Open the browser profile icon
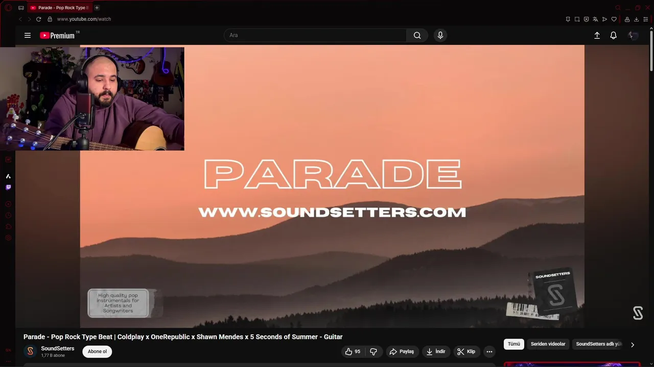The width and height of the screenshot is (654, 367). [627, 19]
